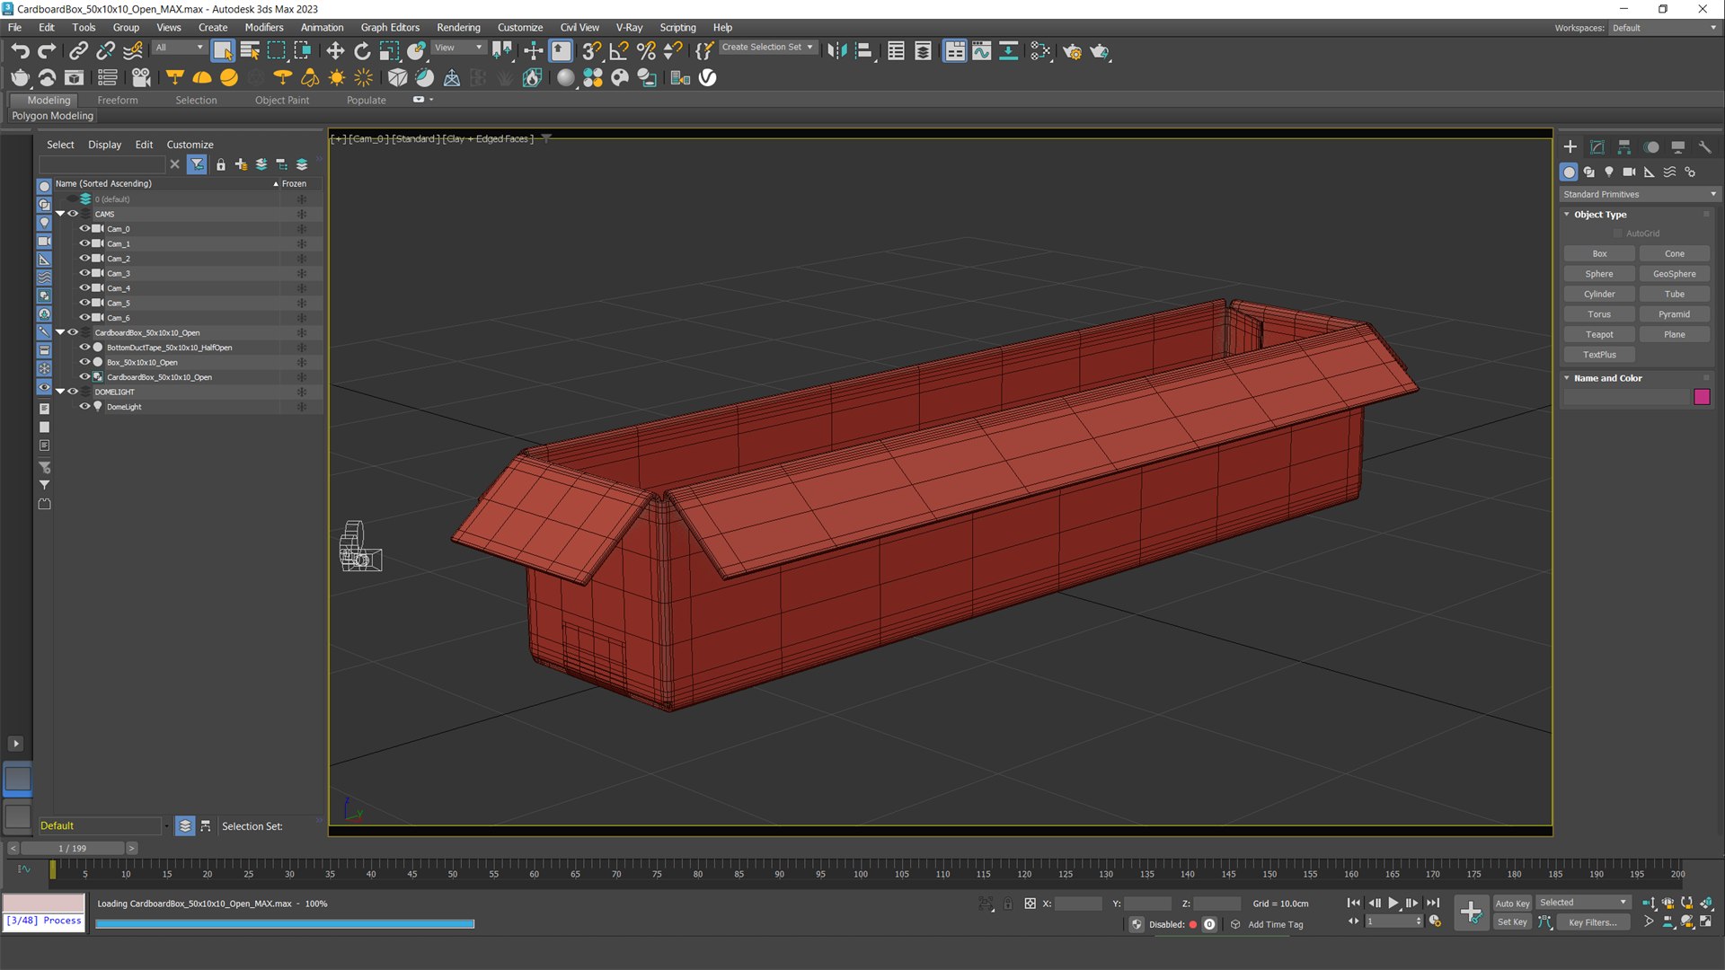This screenshot has width=1725, height=970.
Task: Create a Teapot primitive button
Action: [1599, 334]
